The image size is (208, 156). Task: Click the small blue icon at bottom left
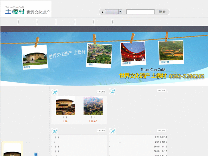pyautogui.click(x=36, y=154)
